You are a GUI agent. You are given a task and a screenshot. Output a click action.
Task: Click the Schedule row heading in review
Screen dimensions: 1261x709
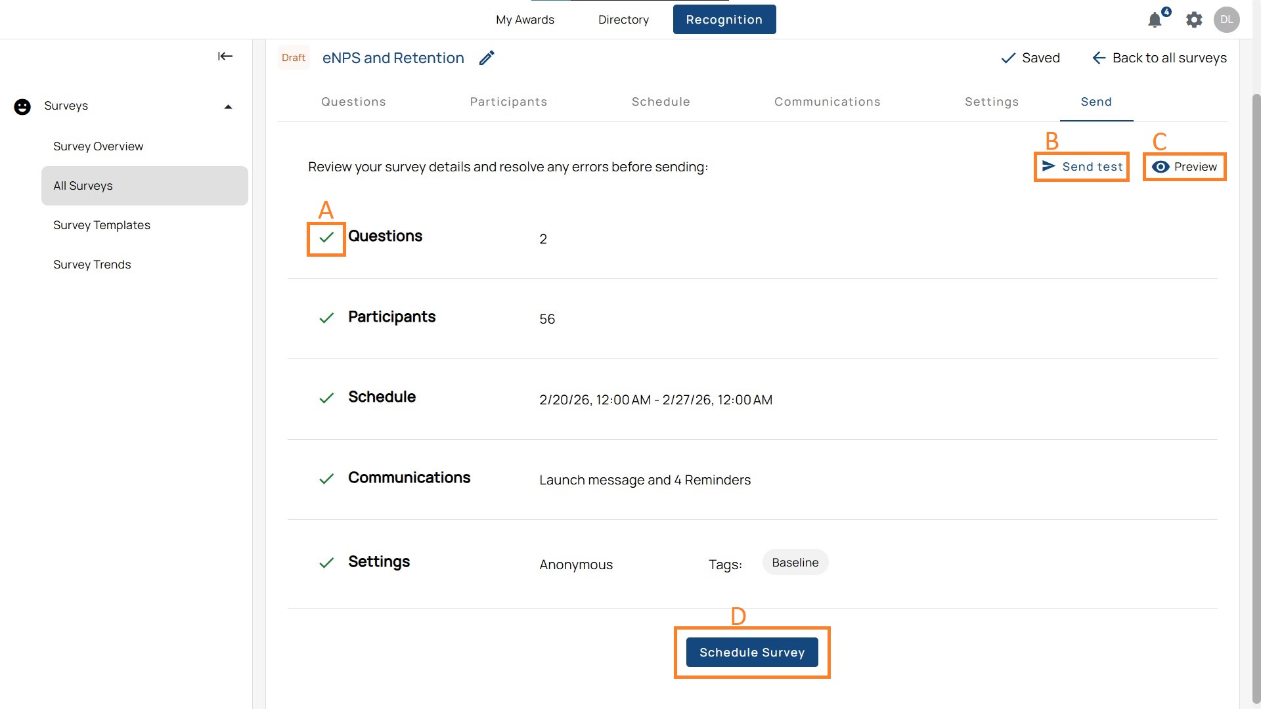coord(382,397)
